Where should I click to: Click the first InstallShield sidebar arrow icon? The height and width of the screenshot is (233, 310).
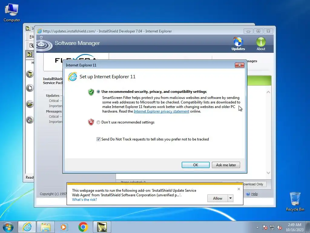(30, 74)
